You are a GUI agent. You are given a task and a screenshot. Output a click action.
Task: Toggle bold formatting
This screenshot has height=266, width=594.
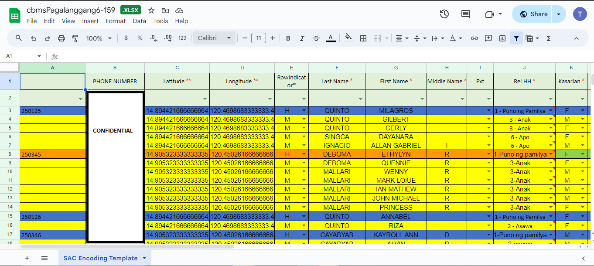pos(288,38)
